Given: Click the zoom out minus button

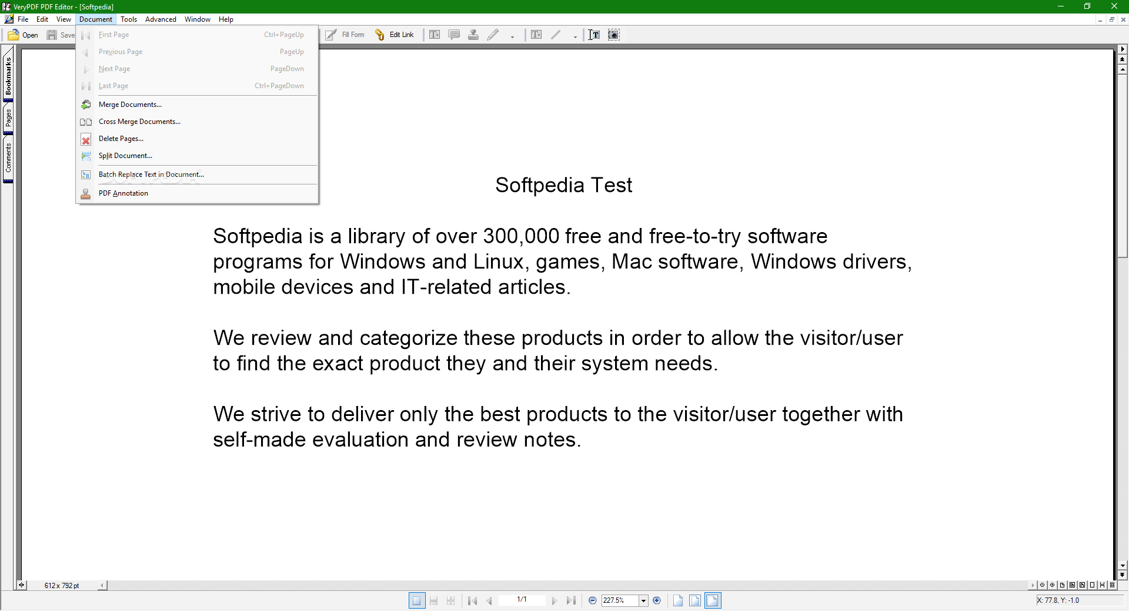Looking at the screenshot, I should click(x=593, y=600).
